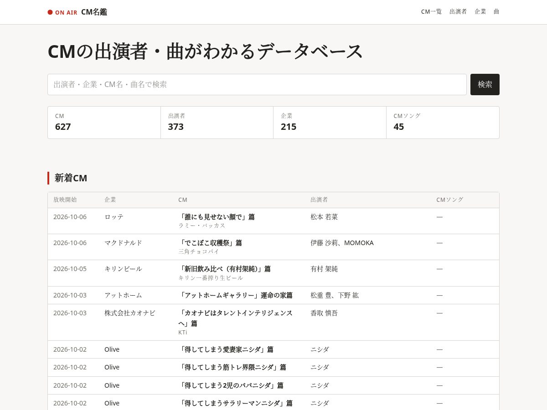Click ニシダ in the 筋トレ界隈 row

(320, 367)
